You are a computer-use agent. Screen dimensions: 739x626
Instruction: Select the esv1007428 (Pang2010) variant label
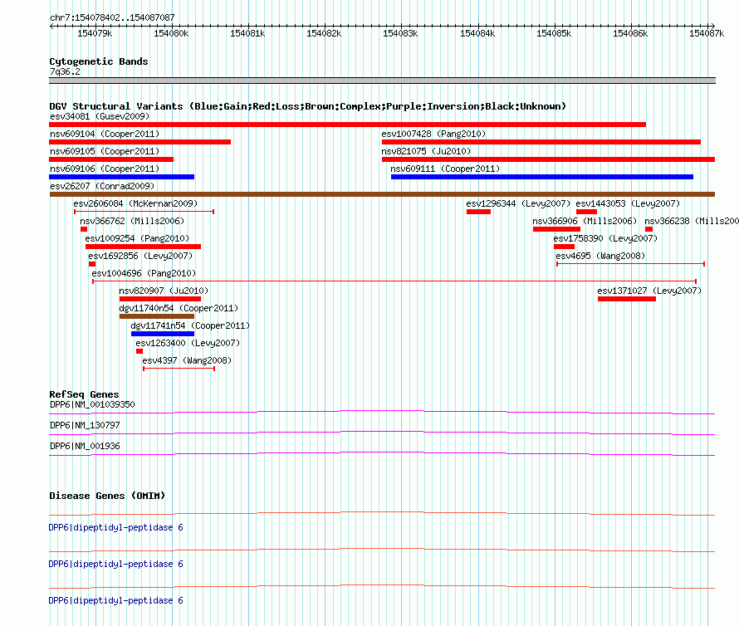point(433,134)
